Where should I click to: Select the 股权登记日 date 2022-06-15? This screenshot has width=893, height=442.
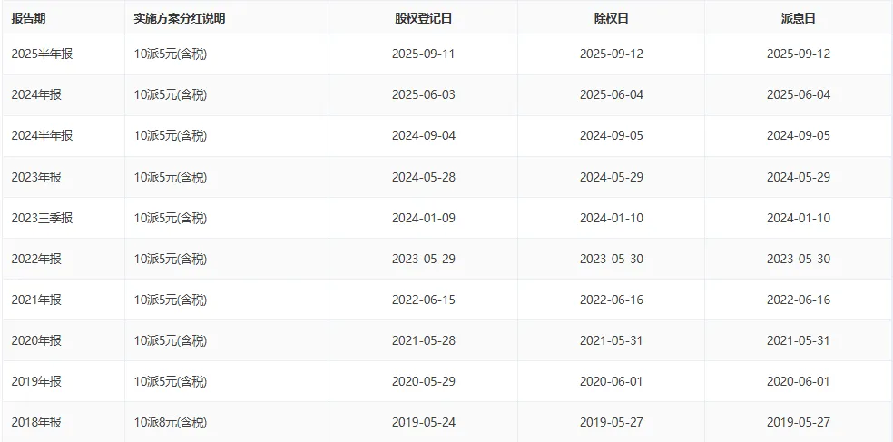click(423, 300)
